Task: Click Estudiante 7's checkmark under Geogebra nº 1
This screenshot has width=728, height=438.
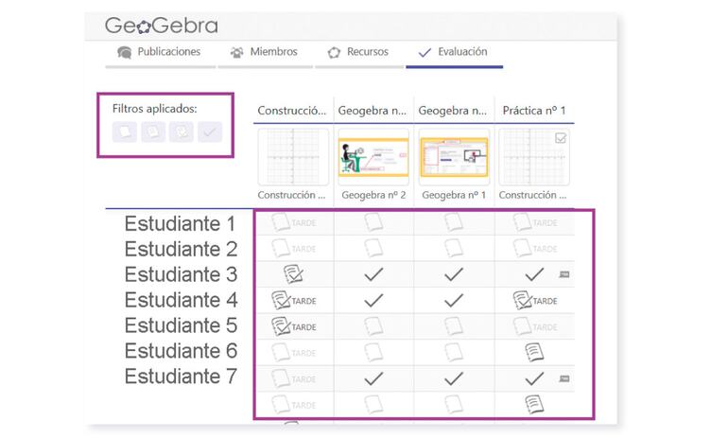Action: [454, 377]
